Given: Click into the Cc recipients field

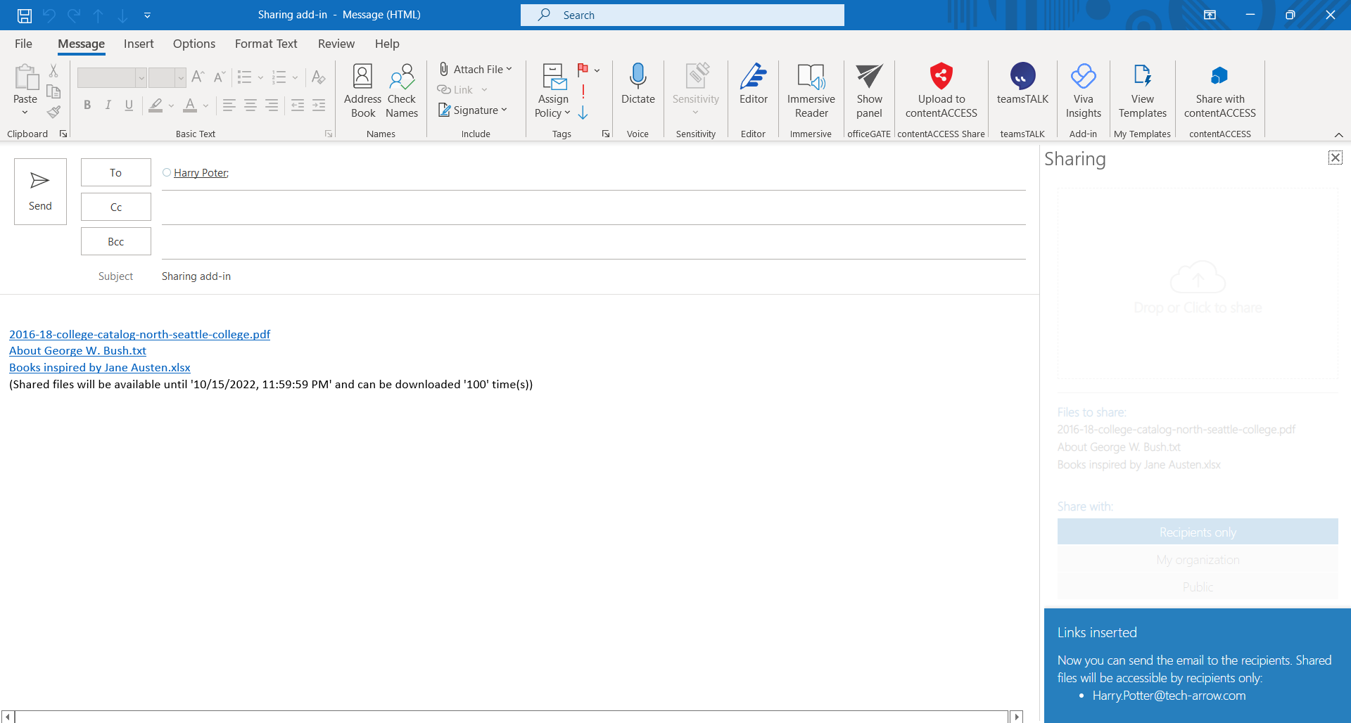Looking at the screenshot, I should (x=593, y=207).
